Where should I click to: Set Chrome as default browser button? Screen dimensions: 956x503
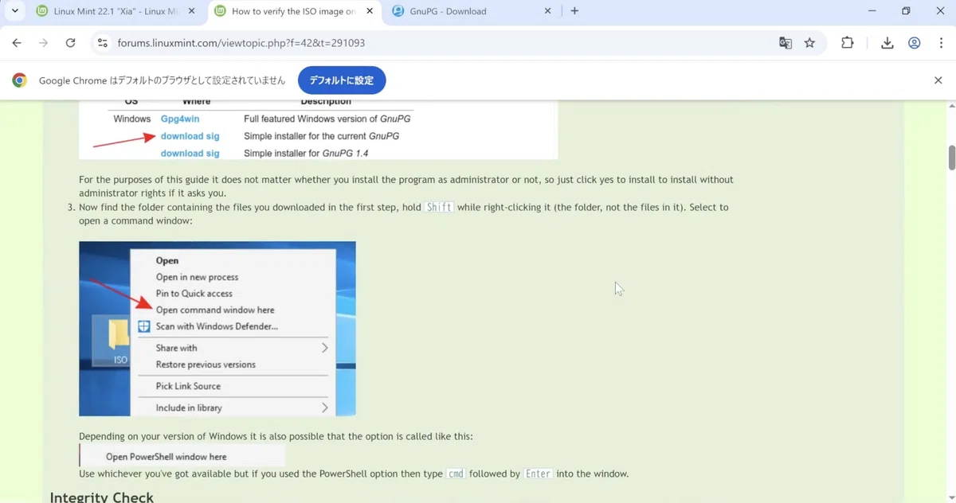click(342, 80)
